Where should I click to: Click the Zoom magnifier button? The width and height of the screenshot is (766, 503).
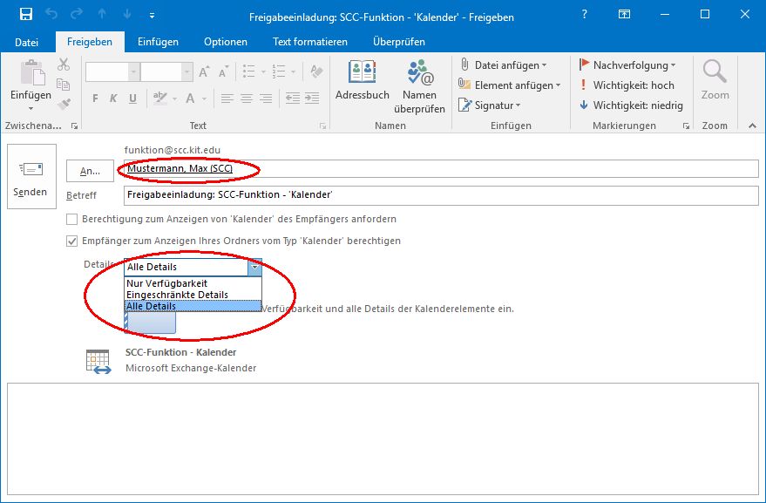[715, 81]
